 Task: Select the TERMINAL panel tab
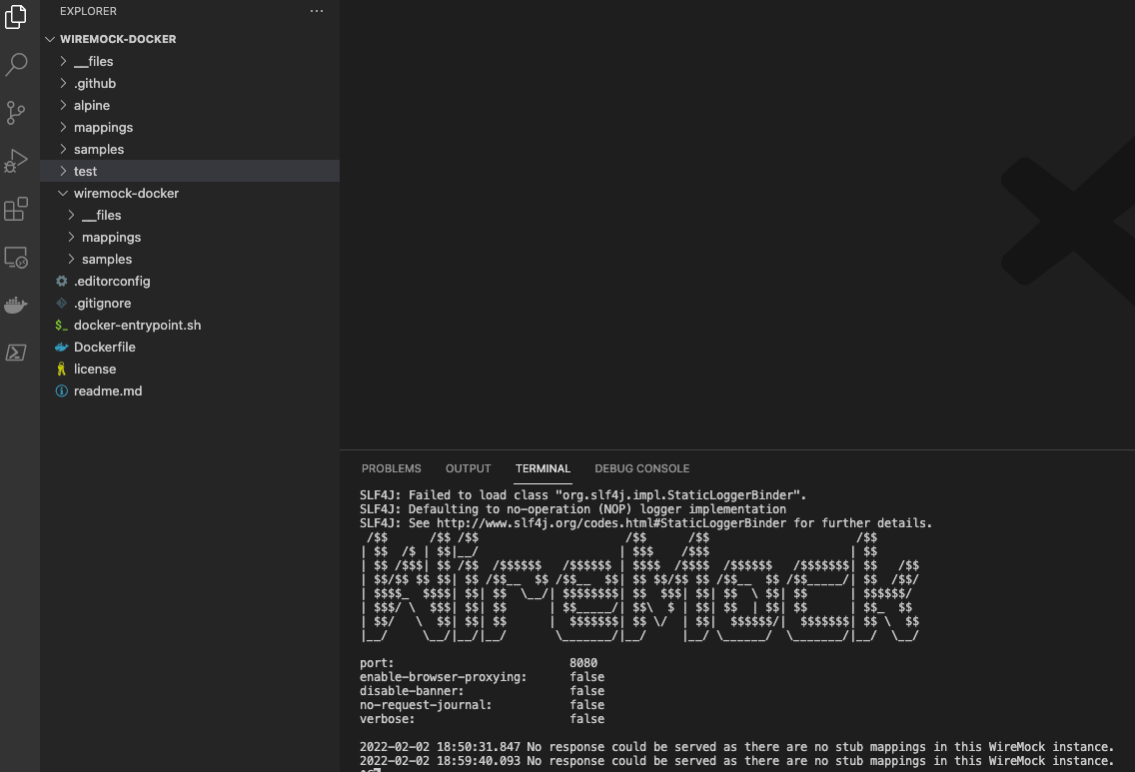pyautogui.click(x=543, y=468)
